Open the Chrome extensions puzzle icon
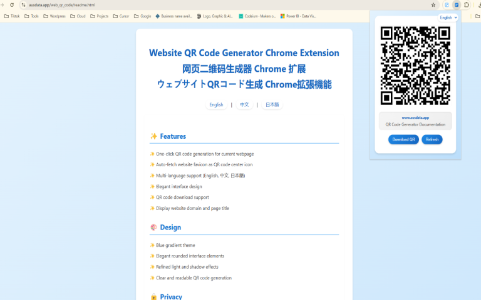The height and width of the screenshot is (300, 481). click(467, 5)
